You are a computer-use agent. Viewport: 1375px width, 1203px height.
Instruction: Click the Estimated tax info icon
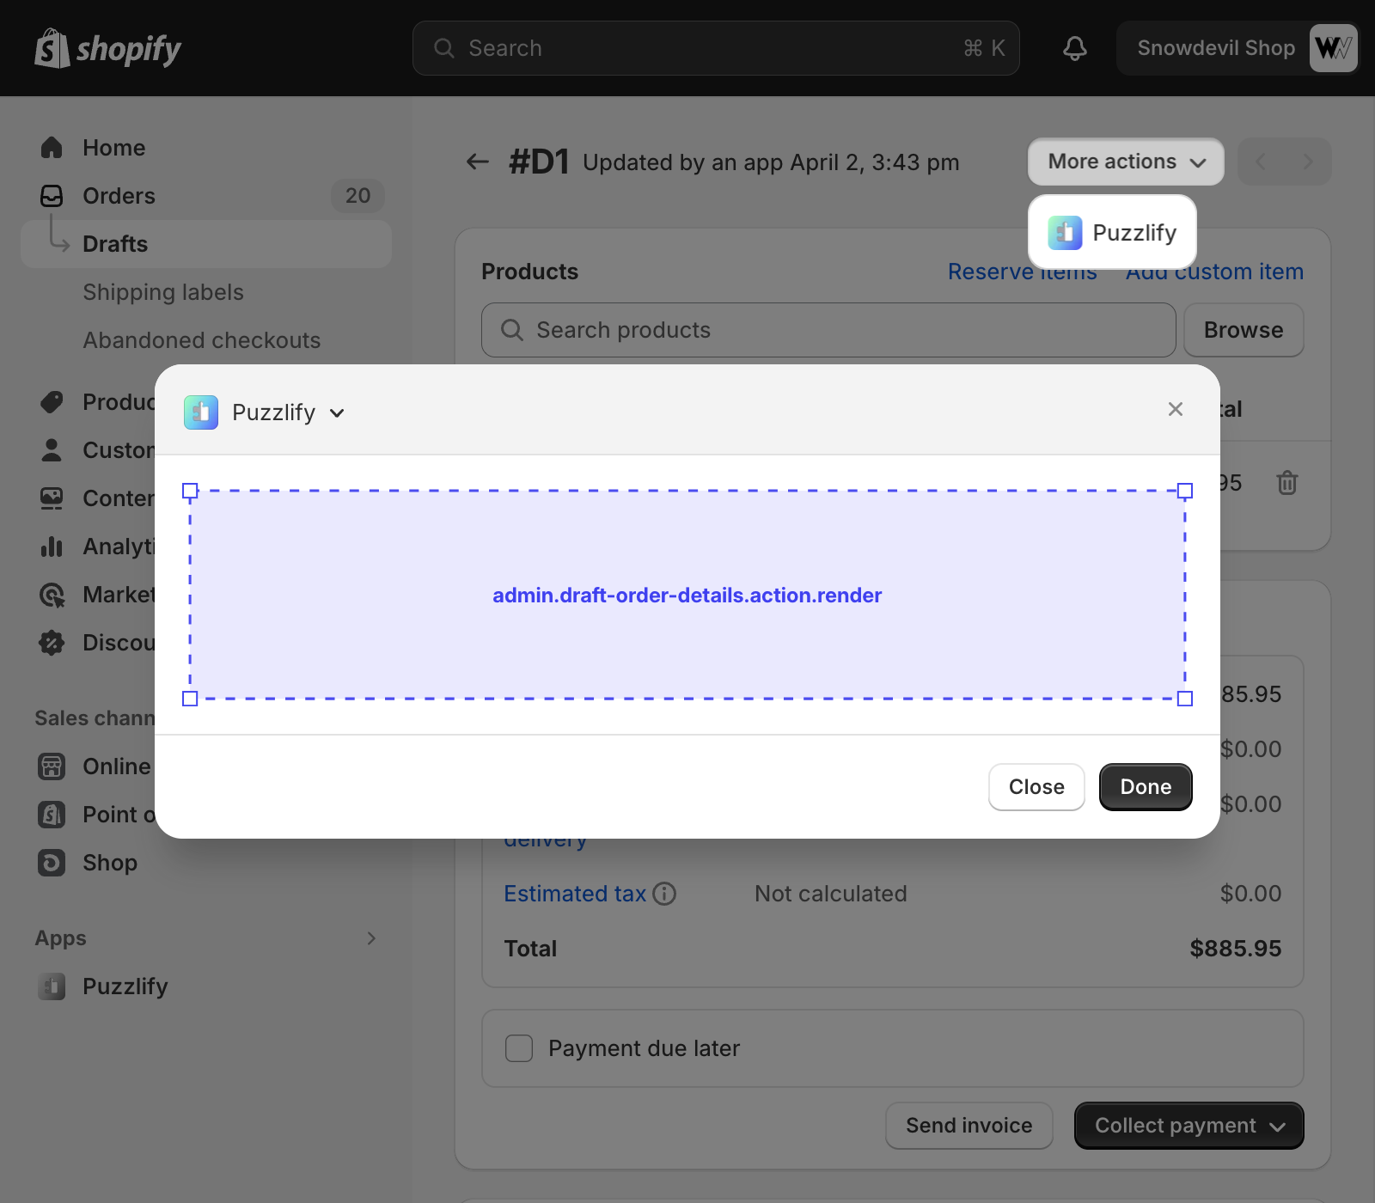[x=664, y=894]
